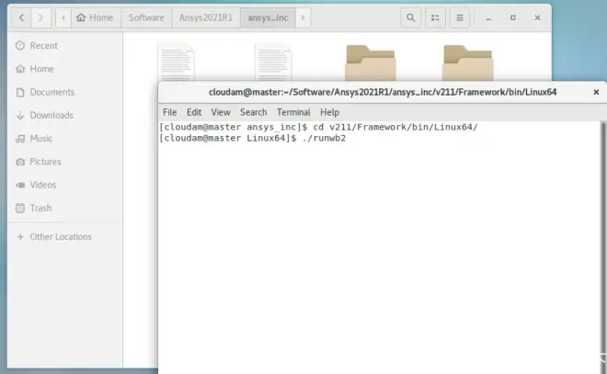This screenshot has height=374, width=607.
Task: Open the terminal File menu
Action: pyautogui.click(x=169, y=112)
